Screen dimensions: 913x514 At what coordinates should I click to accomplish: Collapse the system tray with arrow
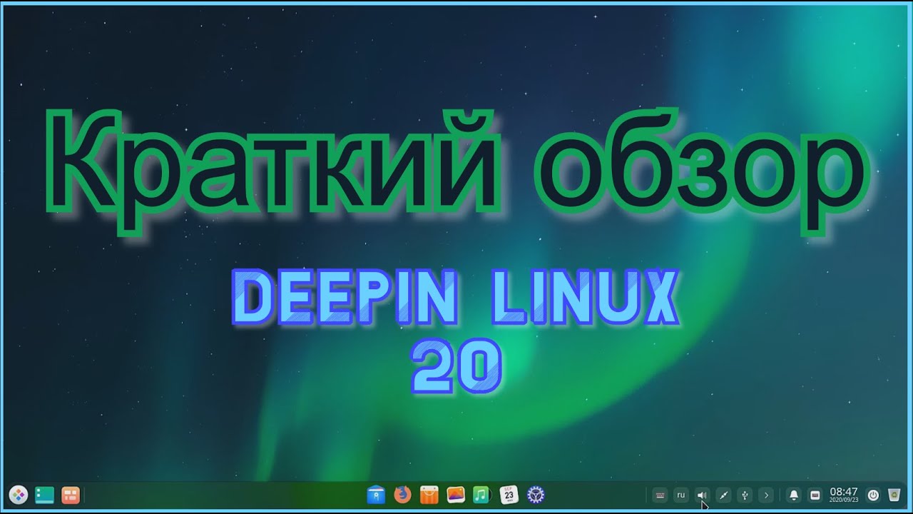(766, 495)
